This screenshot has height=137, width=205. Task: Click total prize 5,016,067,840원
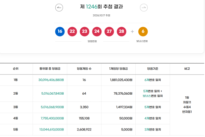coord(53,94)
